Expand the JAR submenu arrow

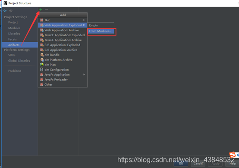(x=84, y=20)
